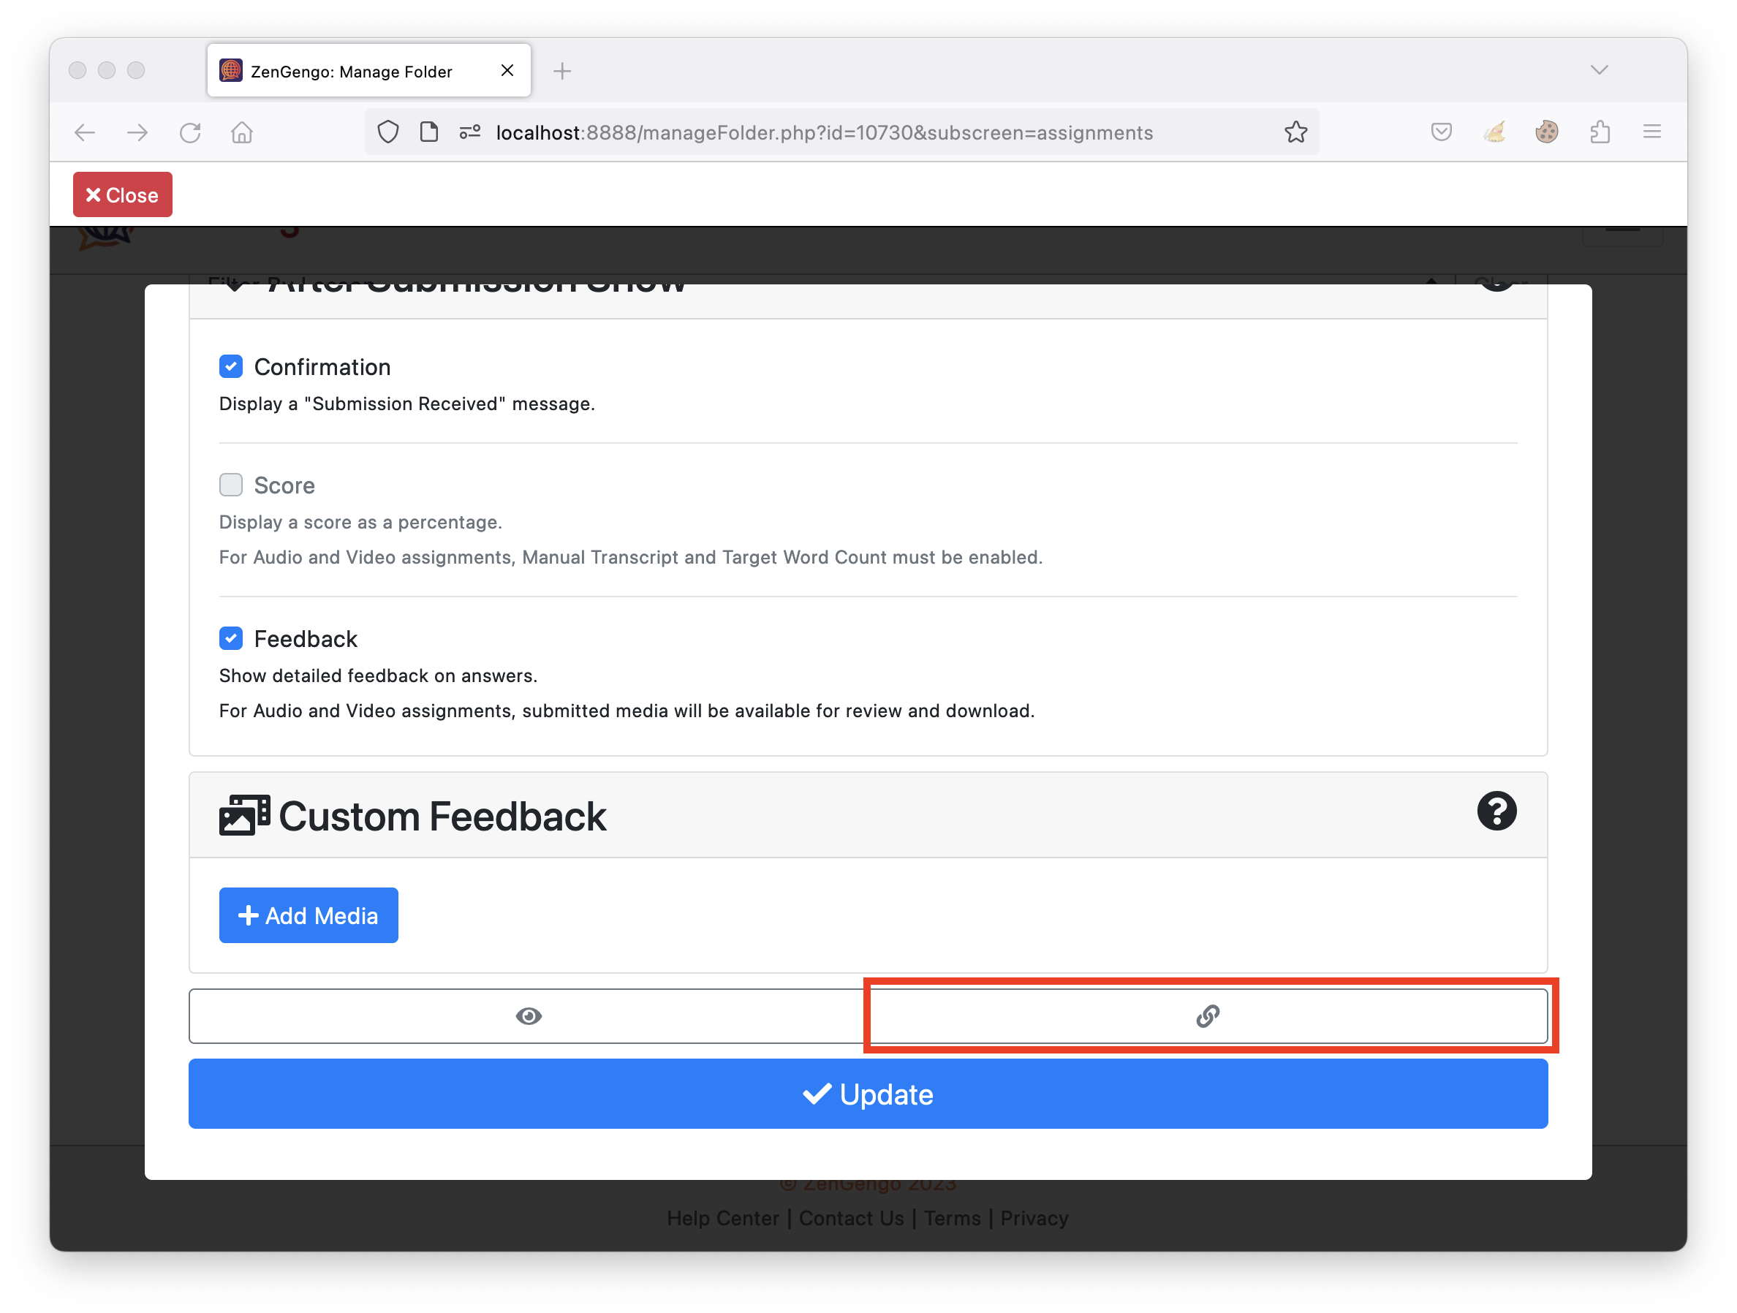This screenshot has width=1737, height=1313.
Task: Open site permissions icon in address bar
Action: (469, 132)
